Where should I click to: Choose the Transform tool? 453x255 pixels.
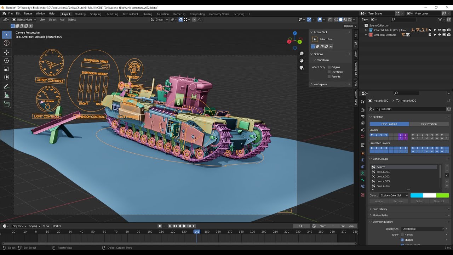(6, 77)
